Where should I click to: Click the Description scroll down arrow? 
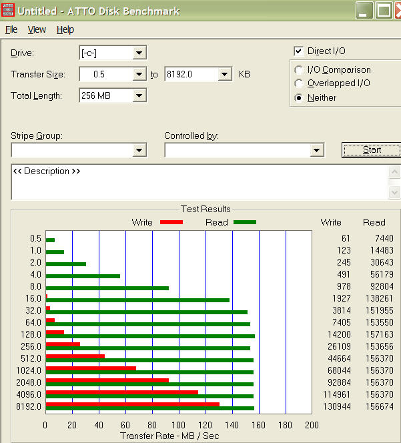[394, 193]
